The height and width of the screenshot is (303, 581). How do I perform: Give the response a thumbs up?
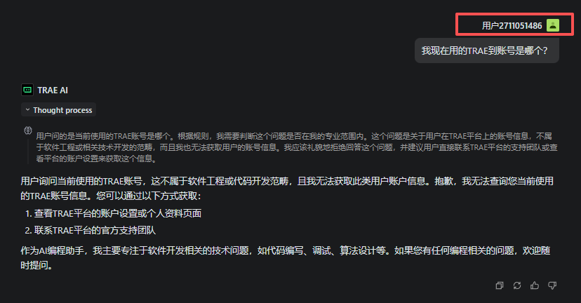535,285
